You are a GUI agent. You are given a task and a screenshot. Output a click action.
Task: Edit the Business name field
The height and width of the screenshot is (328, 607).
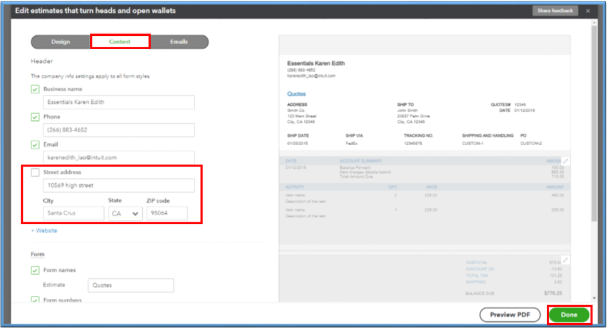click(x=119, y=102)
